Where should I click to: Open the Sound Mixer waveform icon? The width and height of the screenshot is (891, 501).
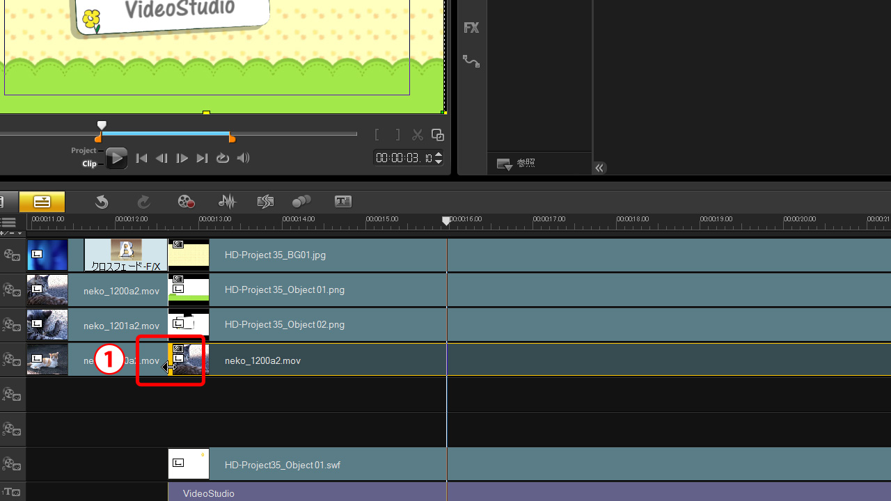(x=227, y=202)
